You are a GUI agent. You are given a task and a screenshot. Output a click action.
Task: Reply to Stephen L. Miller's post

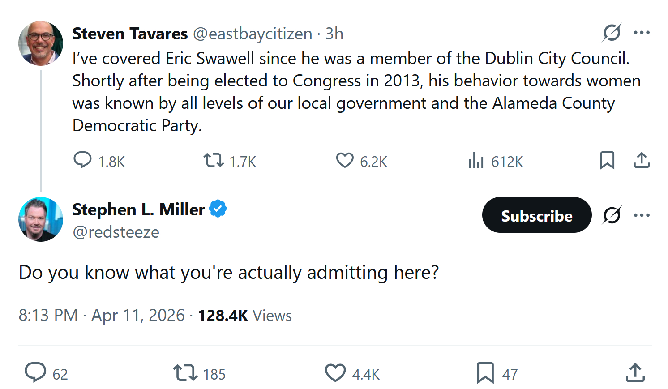pos(35,372)
